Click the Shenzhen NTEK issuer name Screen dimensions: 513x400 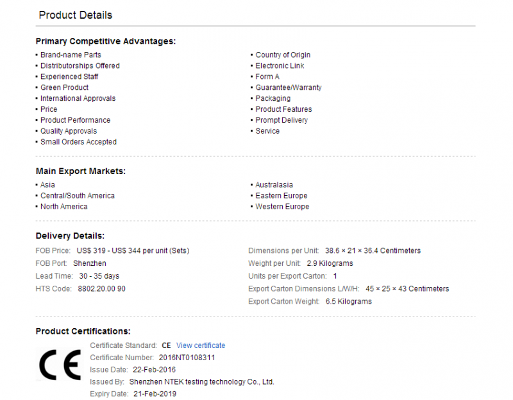click(201, 382)
